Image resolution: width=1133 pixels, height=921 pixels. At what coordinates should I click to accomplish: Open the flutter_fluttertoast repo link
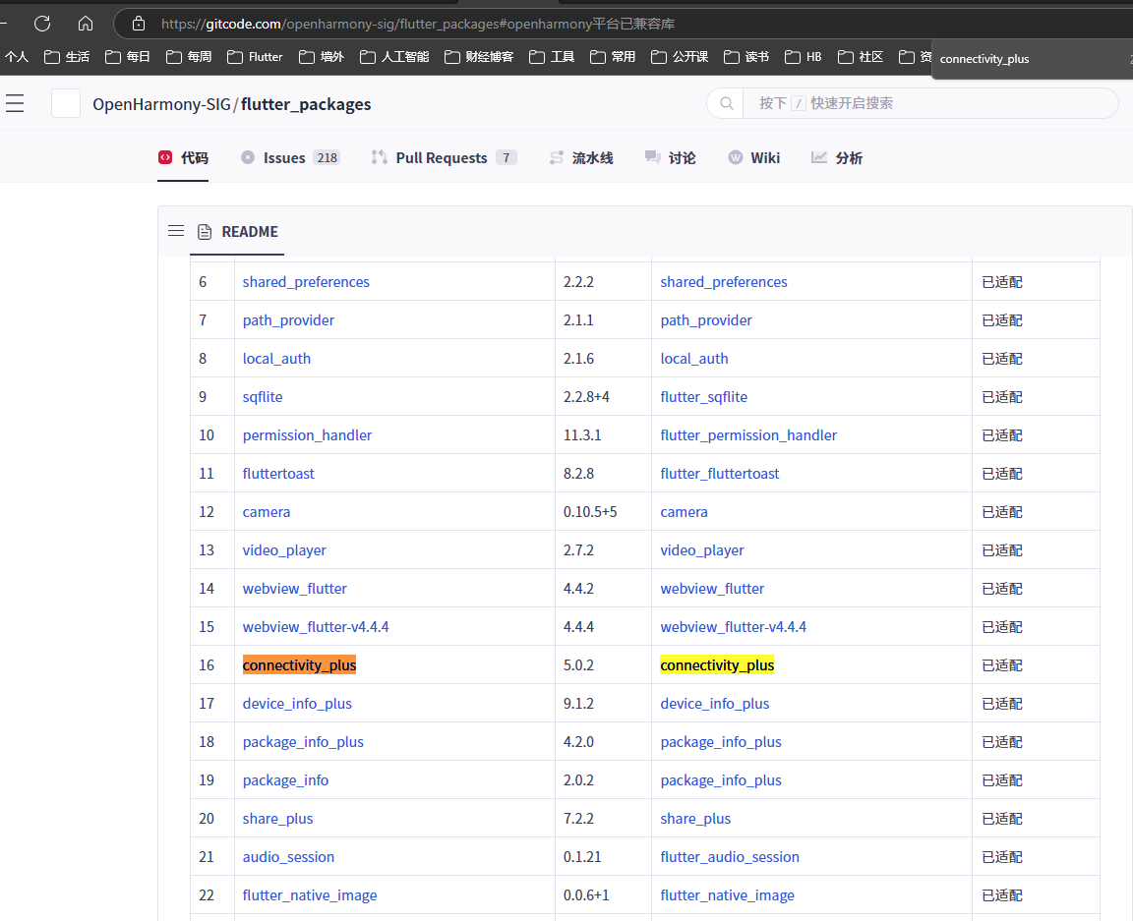click(x=720, y=473)
